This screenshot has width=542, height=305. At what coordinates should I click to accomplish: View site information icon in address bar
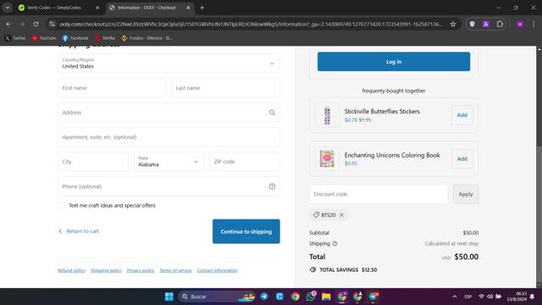coord(53,25)
